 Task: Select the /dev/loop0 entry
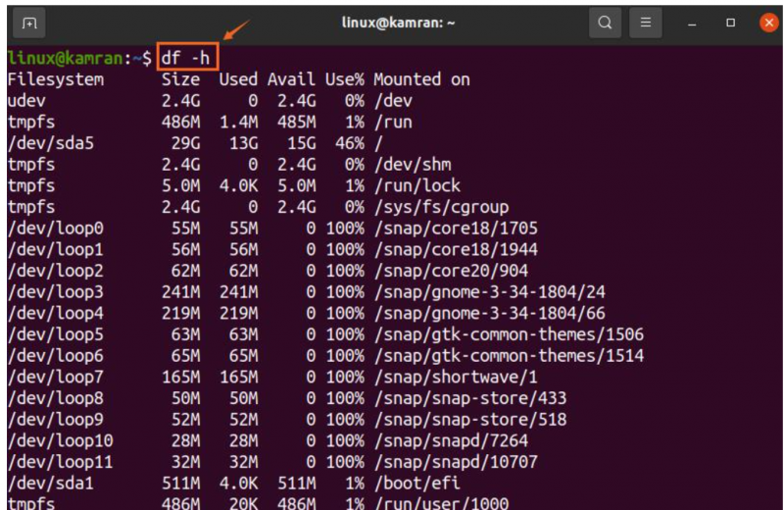click(x=56, y=229)
